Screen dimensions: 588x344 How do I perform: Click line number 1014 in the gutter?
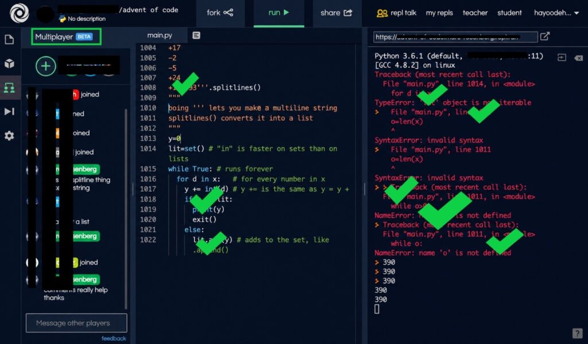tap(148, 148)
